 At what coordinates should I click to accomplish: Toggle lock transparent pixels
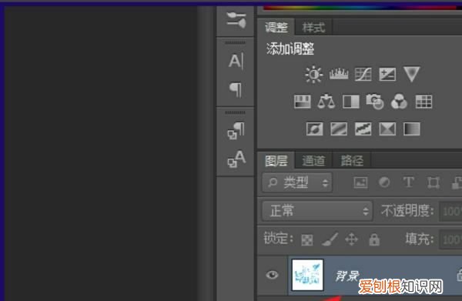click(307, 240)
